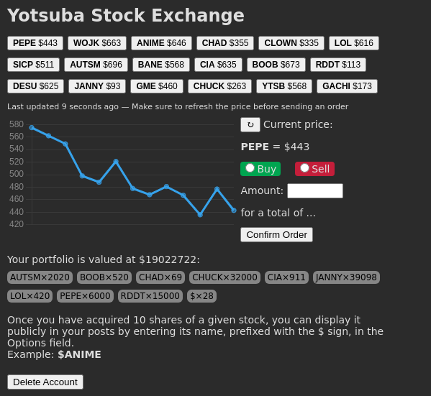Select the CLOWN $335 ticker
This screenshot has width=431, height=396.
click(x=291, y=43)
